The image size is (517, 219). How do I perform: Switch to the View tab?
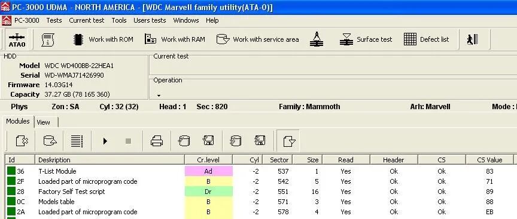click(46, 122)
